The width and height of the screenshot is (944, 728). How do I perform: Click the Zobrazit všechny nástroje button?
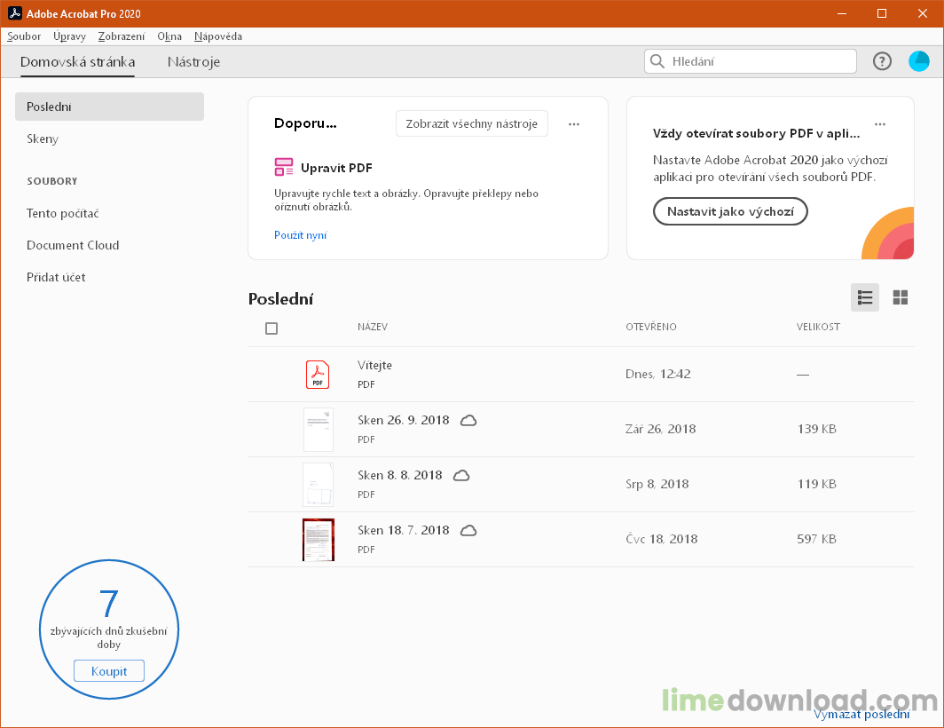point(471,124)
